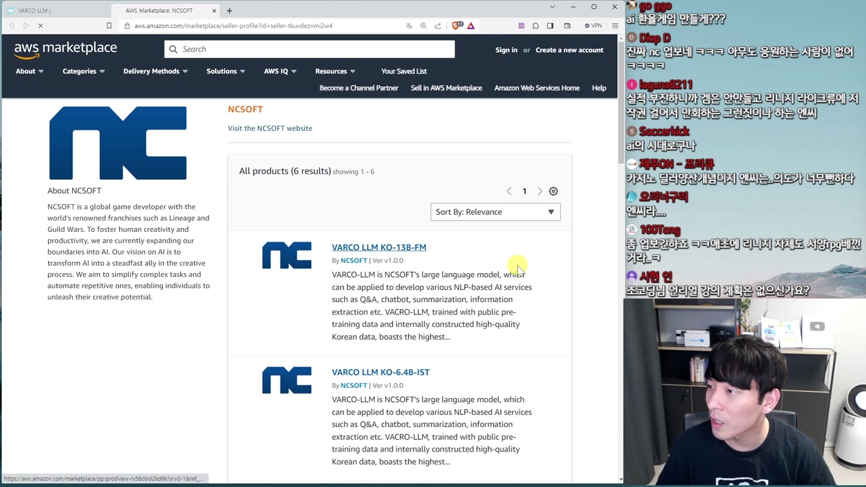Image resolution: width=866 pixels, height=487 pixels.
Task: Expand the Solutions menu
Action: (x=226, y=71)
